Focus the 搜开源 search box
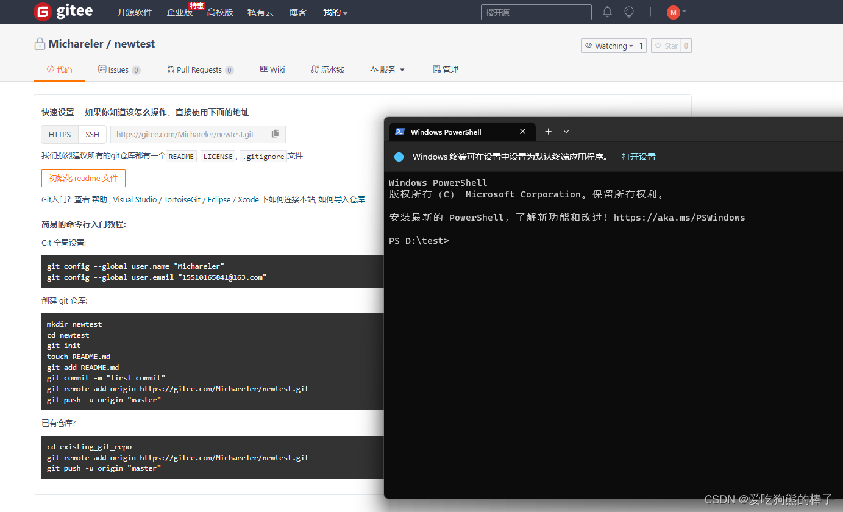Image resolution: width=843 pixels, height=512 pixels. click(x=536, y=12)
